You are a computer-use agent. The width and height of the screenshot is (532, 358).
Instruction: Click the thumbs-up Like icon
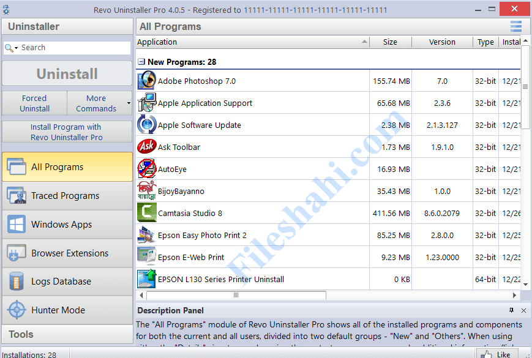[x=486, y=354]
